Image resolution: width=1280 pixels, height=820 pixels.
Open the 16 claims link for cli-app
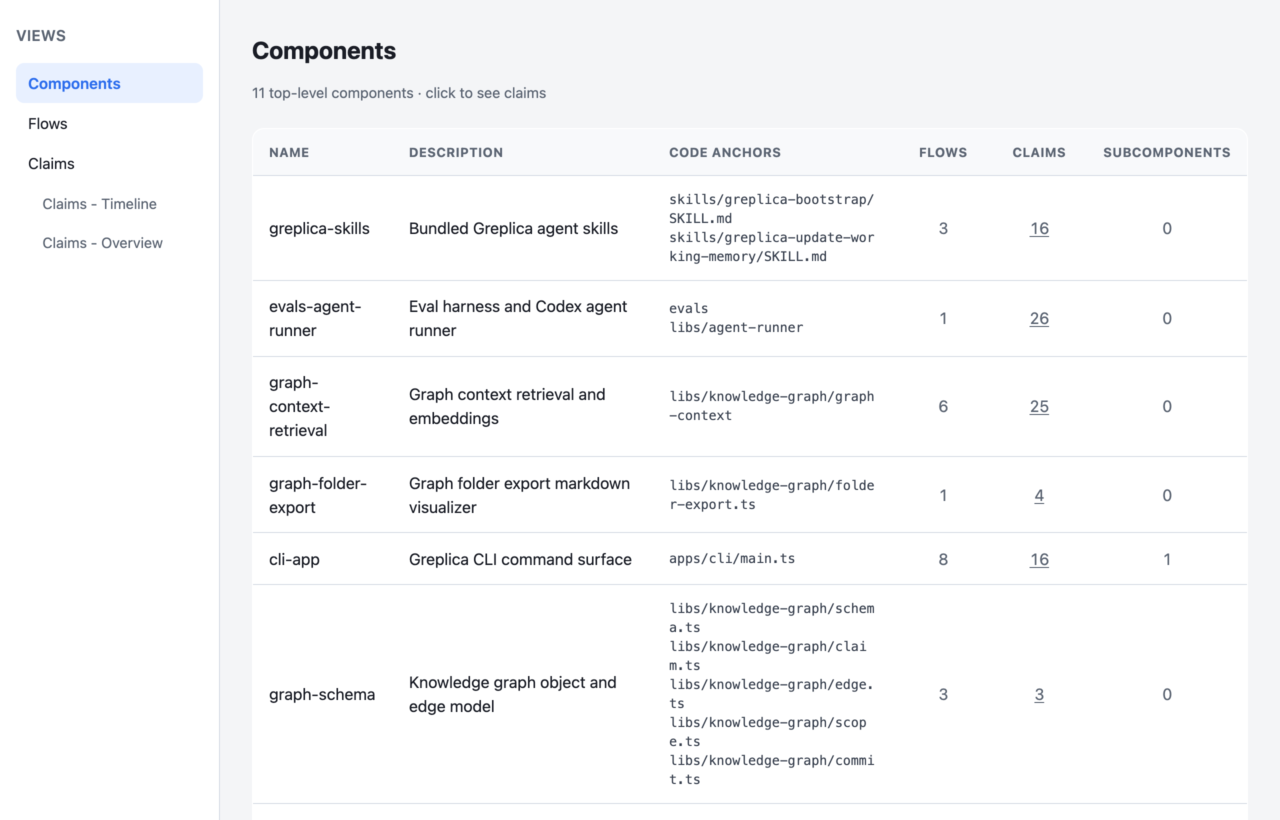(1039, 559)
